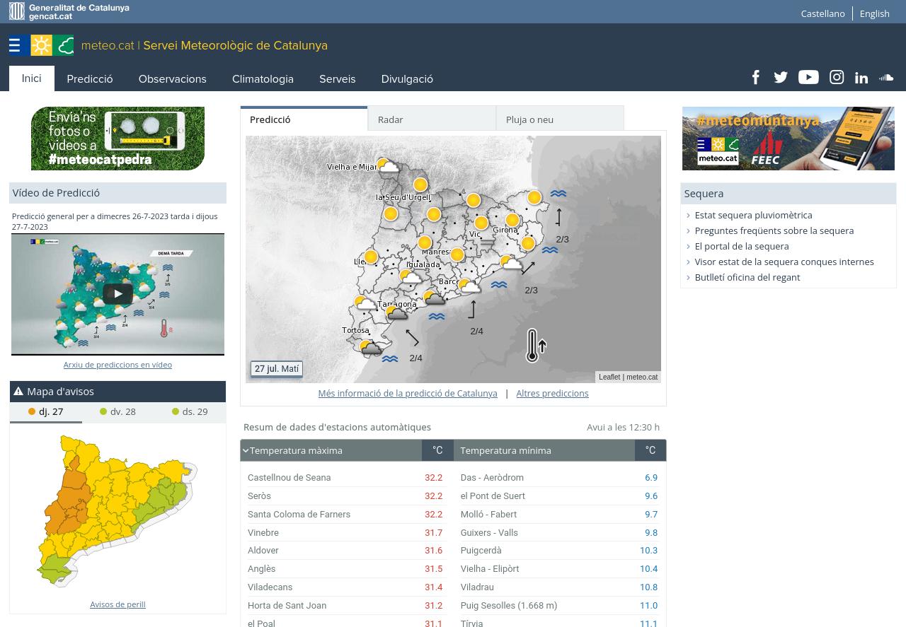
Task: Open the SoundCloud icon
Action: click(x=886, y=78)
